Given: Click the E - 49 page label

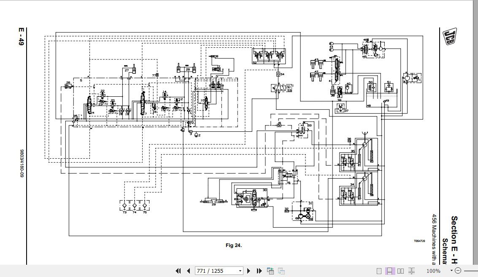Looking at the screenshot, I should tap(21, 37).
